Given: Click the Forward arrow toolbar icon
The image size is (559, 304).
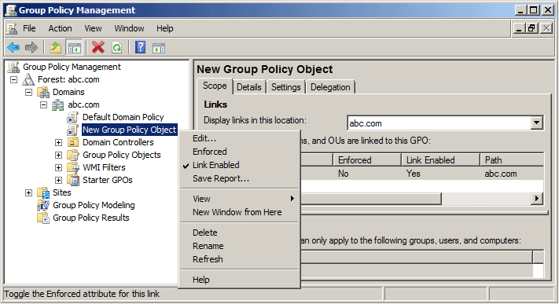Looking at the screenshot, I should pyautogui.click(x=31, y=47).
